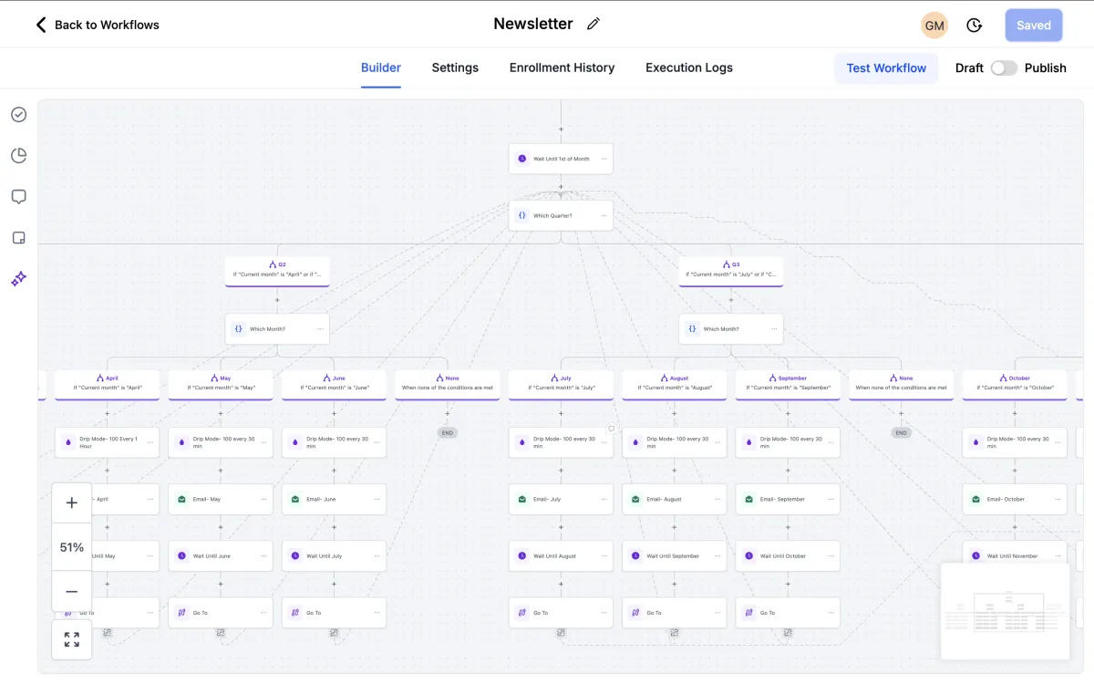This screenshot has height=684, width=1094.
Task: Click the workflow minimap thumbnail
Action: click(x=1005, y=610)
